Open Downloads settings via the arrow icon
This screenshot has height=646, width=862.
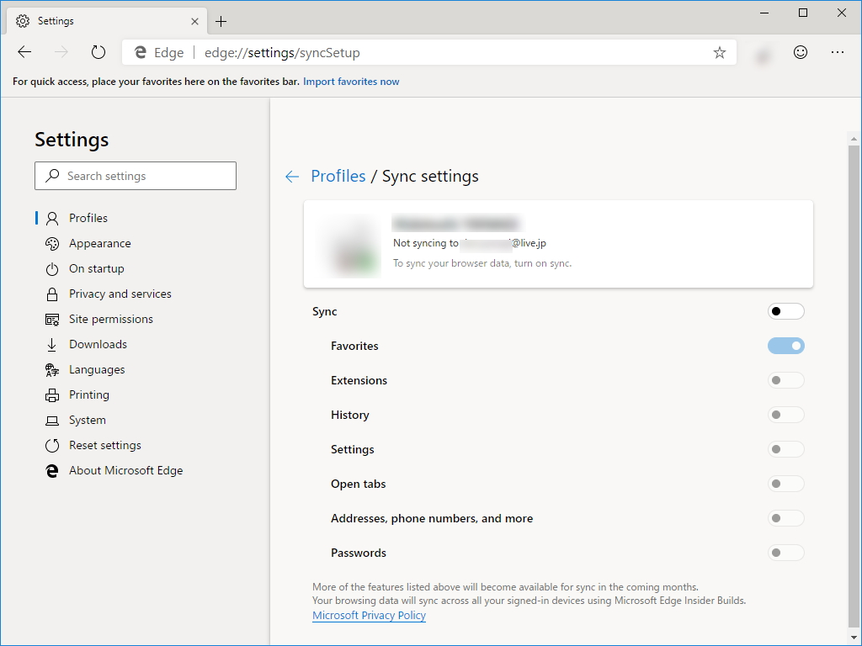pos(51,344)
